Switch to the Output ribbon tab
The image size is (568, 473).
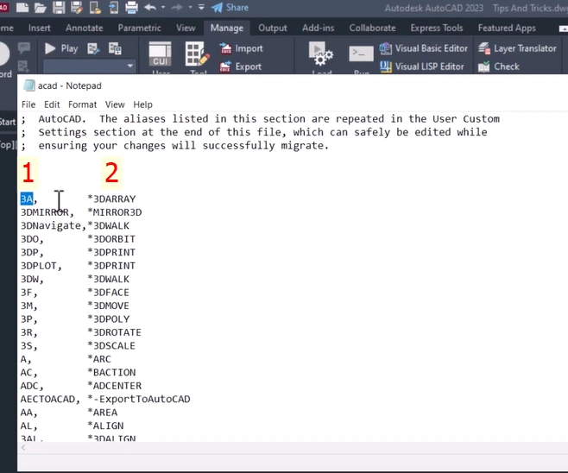pos(273,28)
